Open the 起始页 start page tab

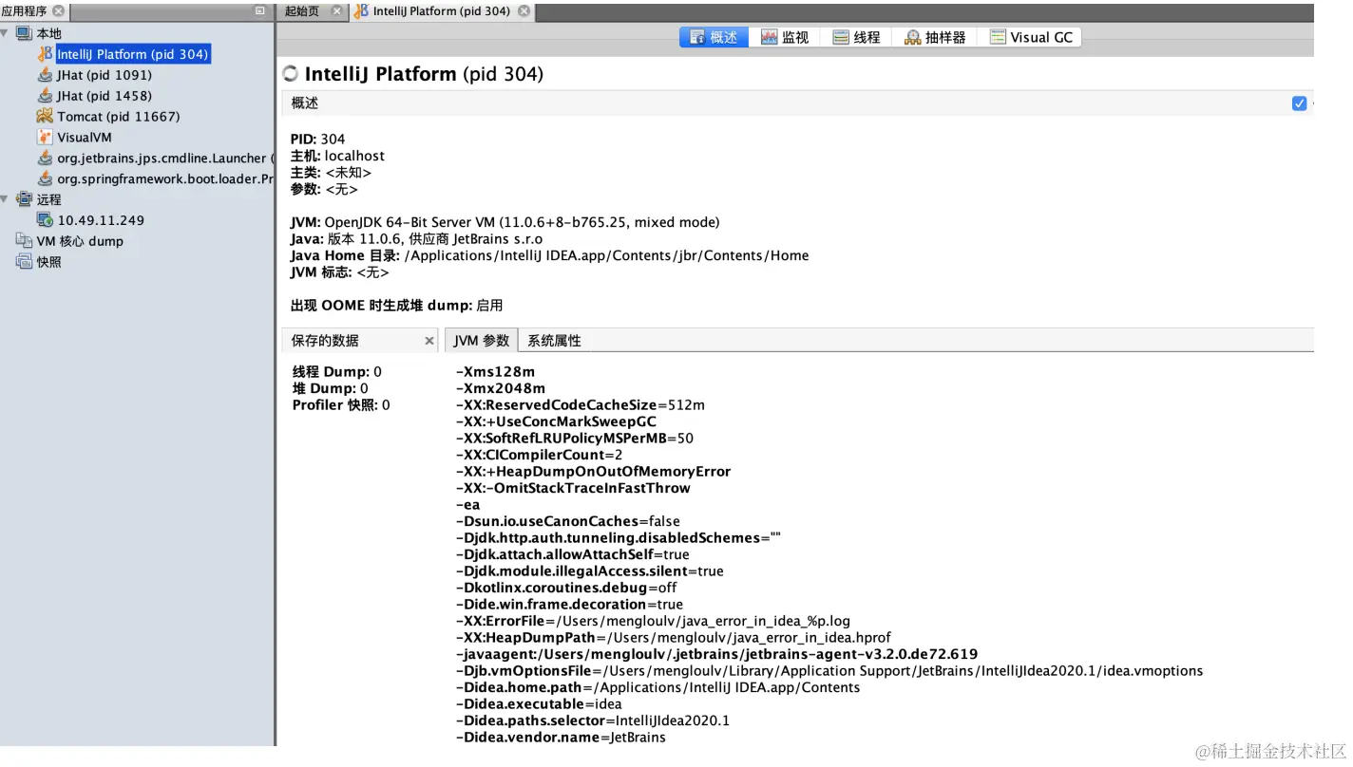pyautogui.click(x=302, y=11)
